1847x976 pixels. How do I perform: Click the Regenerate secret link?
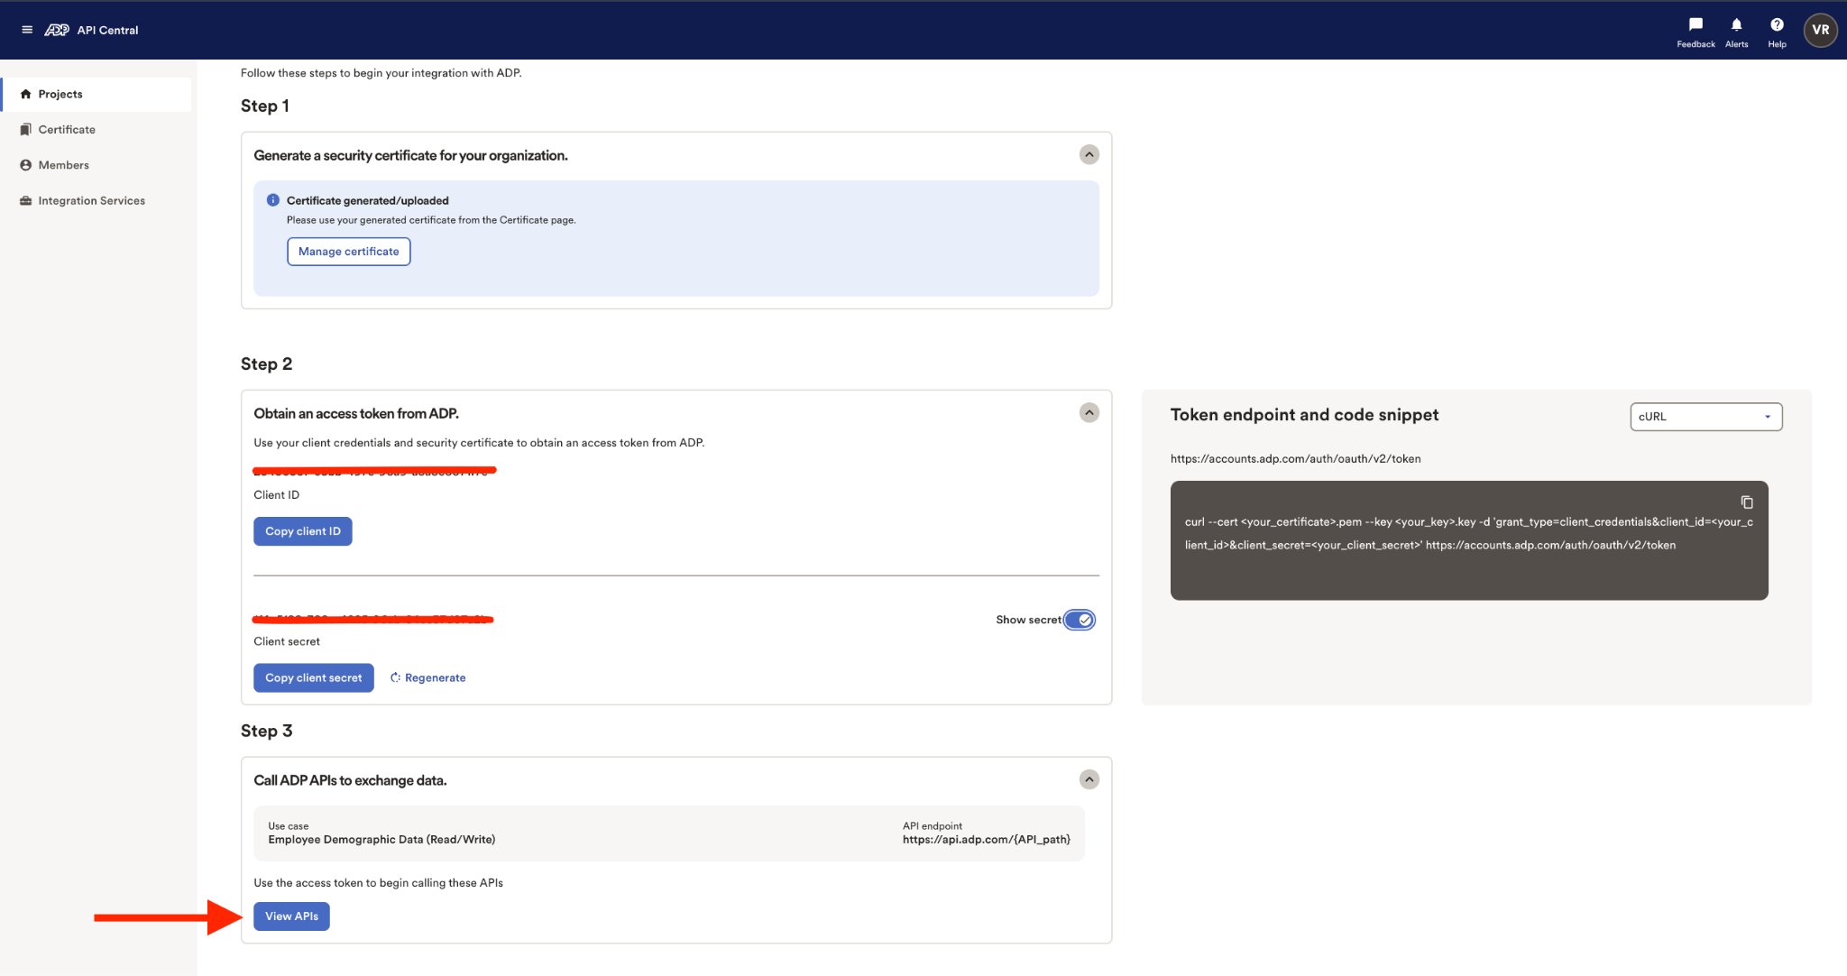pyautogui.click(x=428, y=678)
